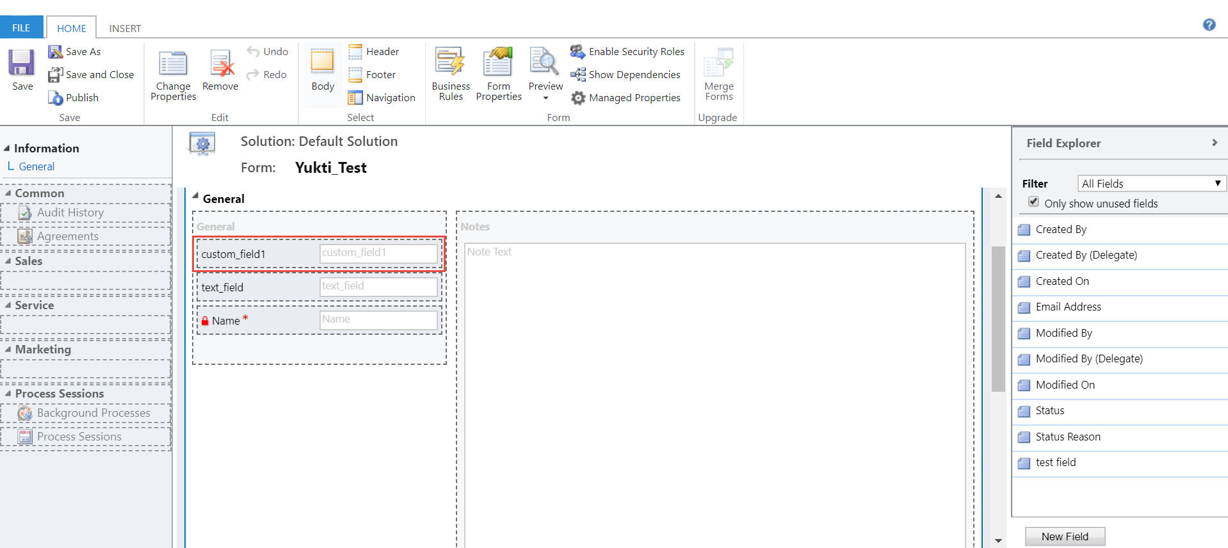Collapse the Field Explorer panel arrow

coord(1215,143)
